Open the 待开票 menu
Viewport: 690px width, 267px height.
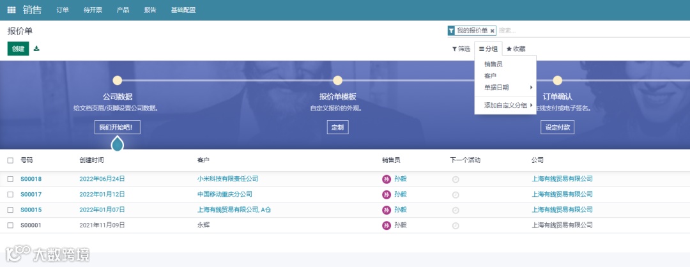click(93, 10)
